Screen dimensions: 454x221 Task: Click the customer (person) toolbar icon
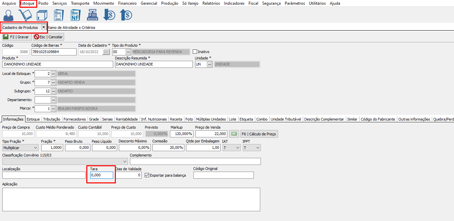8,15
